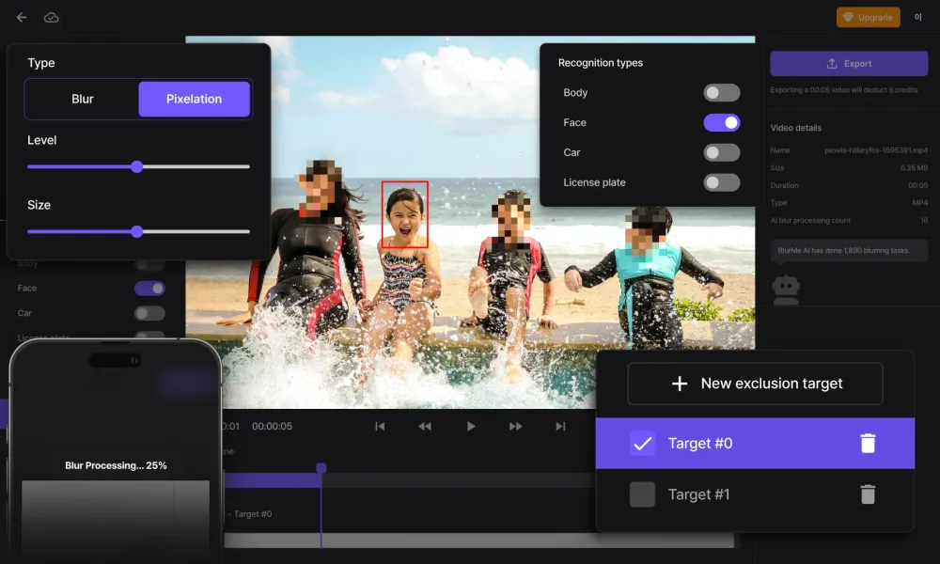
Task: Select the Blur type option
Action: [x=83, y=99]
